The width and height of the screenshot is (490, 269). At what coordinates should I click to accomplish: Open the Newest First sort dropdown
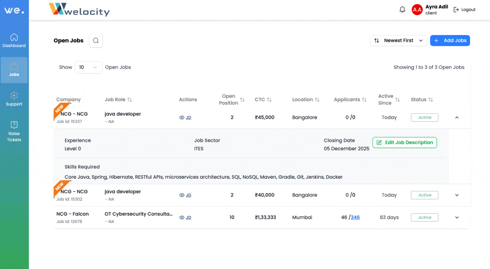coord(398,41)
